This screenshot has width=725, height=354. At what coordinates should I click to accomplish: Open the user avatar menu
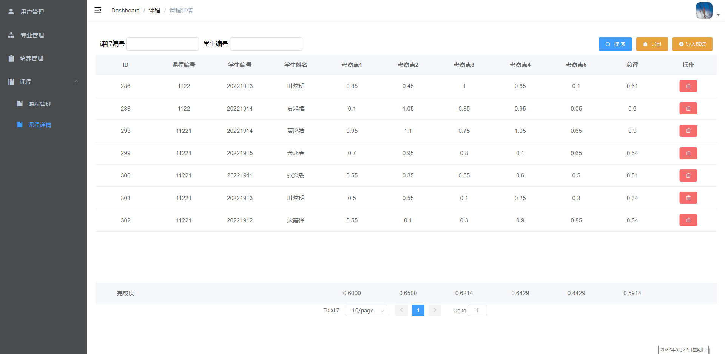coord(704,11)
